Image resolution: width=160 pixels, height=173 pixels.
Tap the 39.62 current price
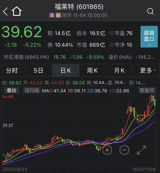coord(22,32)
